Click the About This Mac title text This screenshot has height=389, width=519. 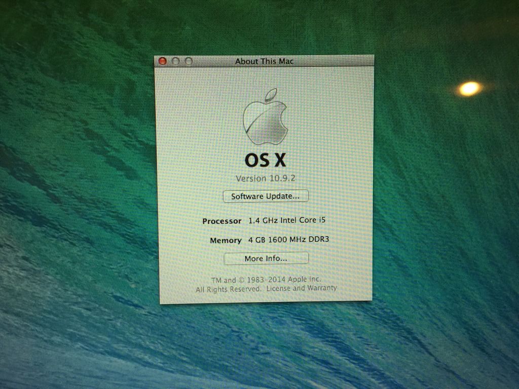click(264, 61)
